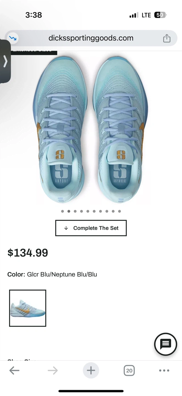The height and width of the screenshot is (396, 182).
Task: Expand the side panel chevron handle
Action: click(5, 62)
